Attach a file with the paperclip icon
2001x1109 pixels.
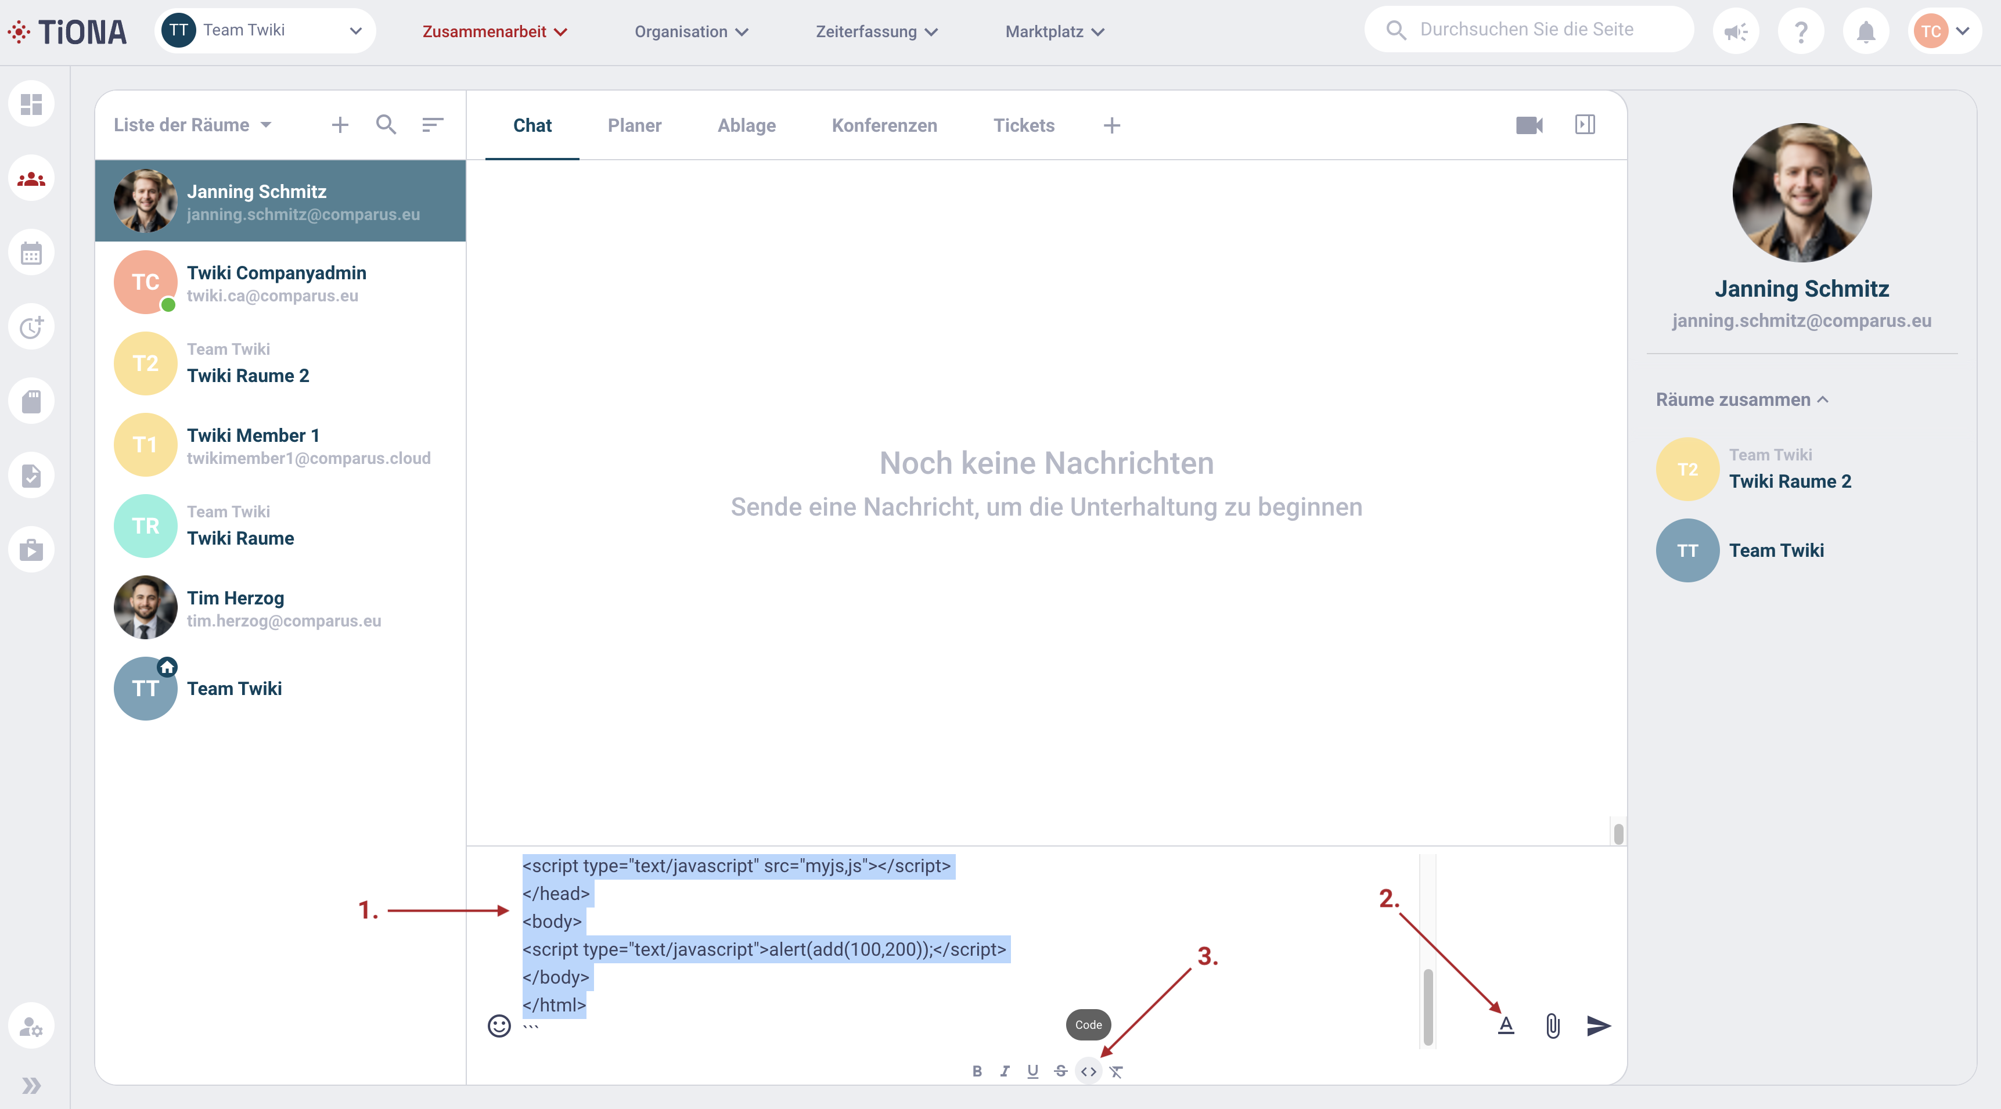click(1553, 1026)
